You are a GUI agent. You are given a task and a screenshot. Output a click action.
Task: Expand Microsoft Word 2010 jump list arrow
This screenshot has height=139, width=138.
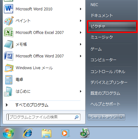point(81,9)
